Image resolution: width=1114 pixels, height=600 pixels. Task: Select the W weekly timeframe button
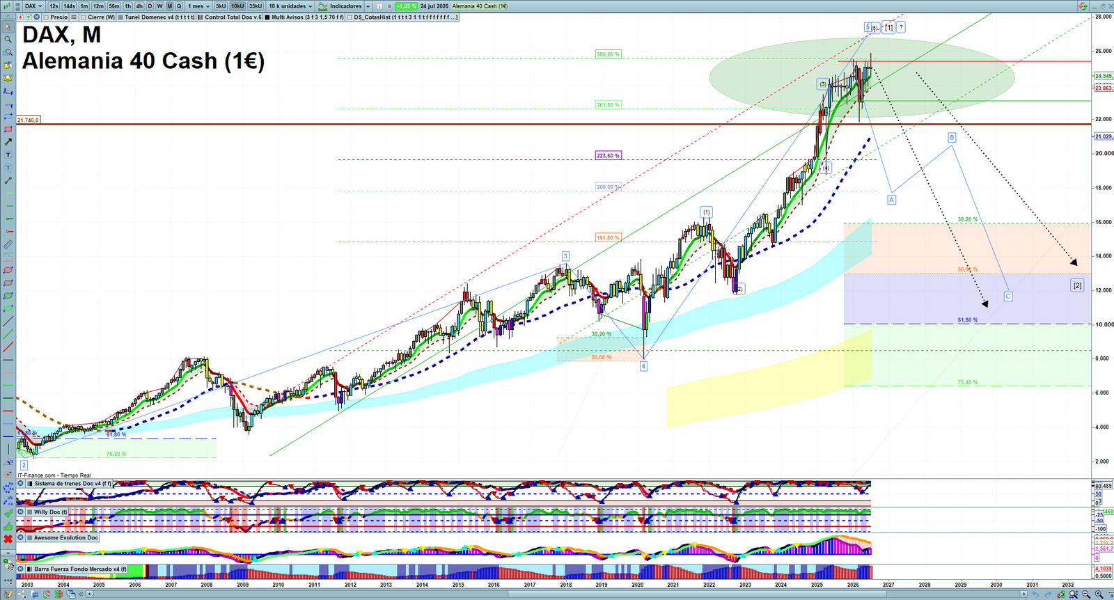point(159,6)
